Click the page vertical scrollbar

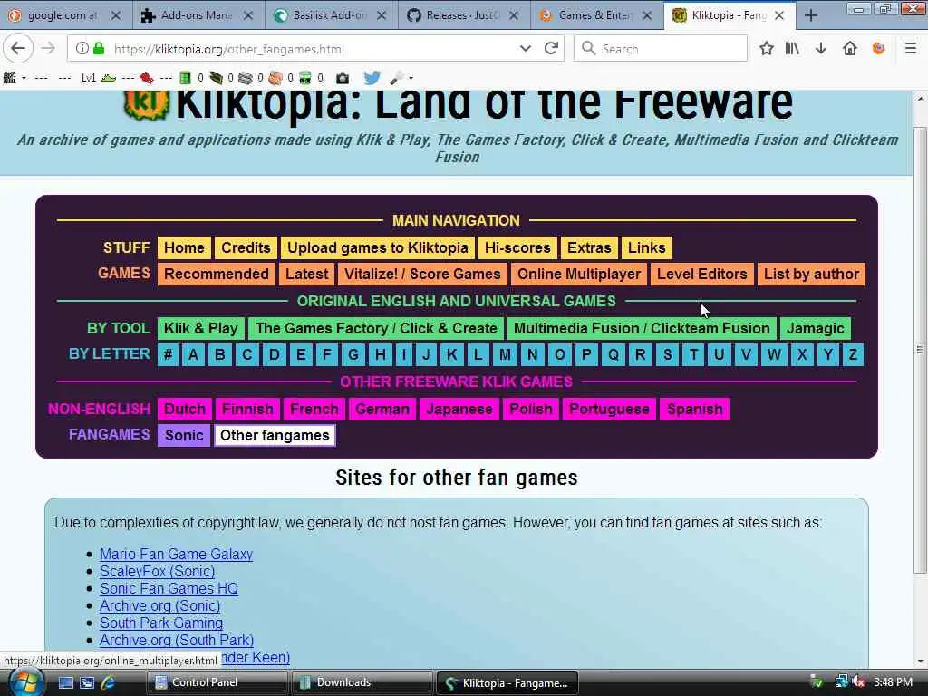[x=921, y=349]
